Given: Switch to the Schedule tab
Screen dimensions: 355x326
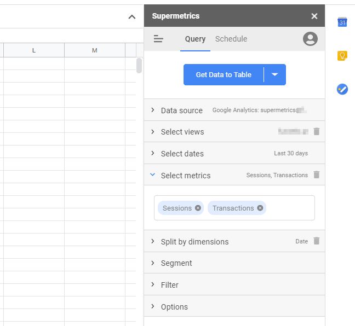Looking at the screenshot, I should [231, 39].
